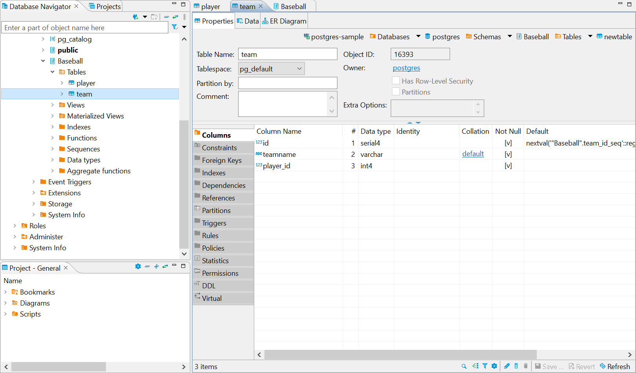The image size is (636, 373).
Task: Expand the Views folder node
Action: click(53, 105)
